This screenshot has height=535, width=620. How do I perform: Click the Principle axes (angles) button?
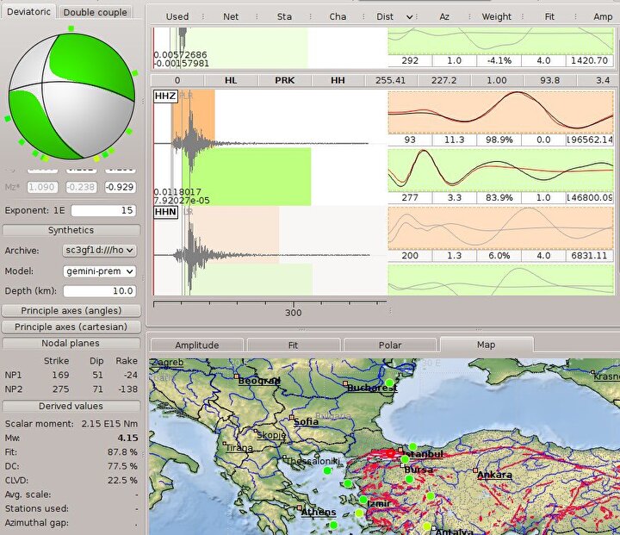pyautogui.click(x=71, y=310)
